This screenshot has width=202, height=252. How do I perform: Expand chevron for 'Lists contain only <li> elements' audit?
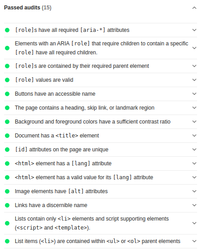[x=194, y=223]
